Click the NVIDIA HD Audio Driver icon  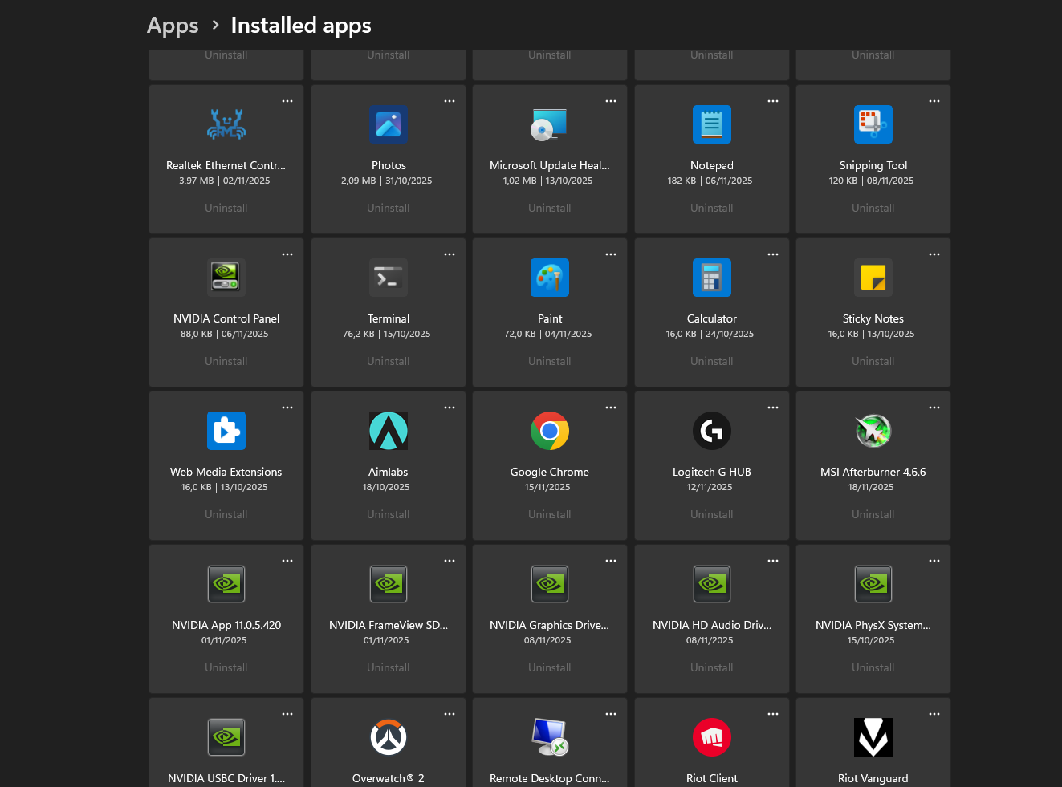click(712, 584)
